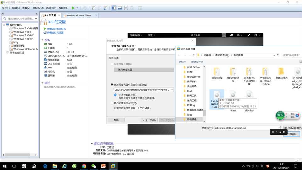Image resolution: width=302 pixels, height=170 pixels.
Task: Open the library search filter dropdown
Action: pos(36,19)
